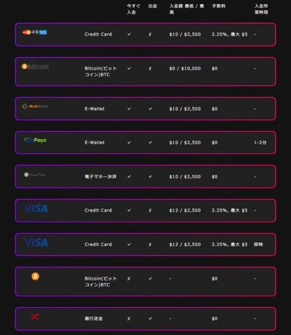Click withdrawal X mark in bitcoin deposit row
Screen dimensions: 291x335
(x=150, y=69)
